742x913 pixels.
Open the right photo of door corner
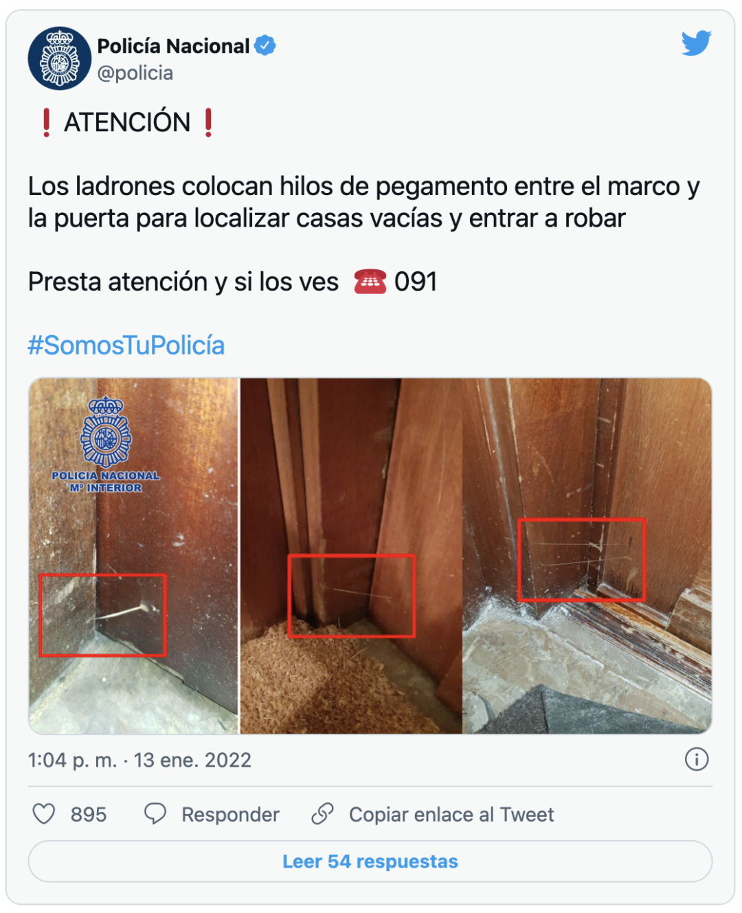tap(587, 556)
